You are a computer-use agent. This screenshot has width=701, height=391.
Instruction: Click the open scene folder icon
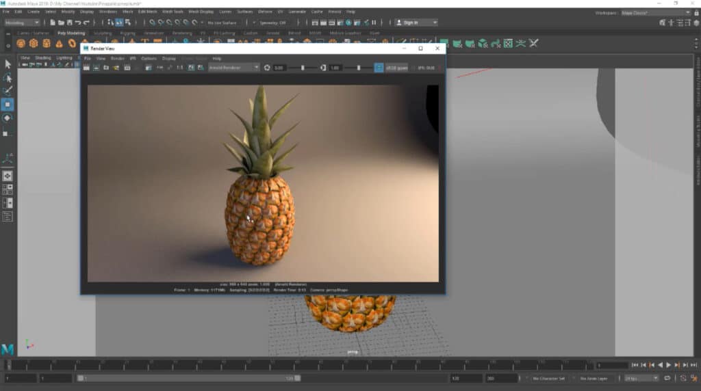point(61,23)
